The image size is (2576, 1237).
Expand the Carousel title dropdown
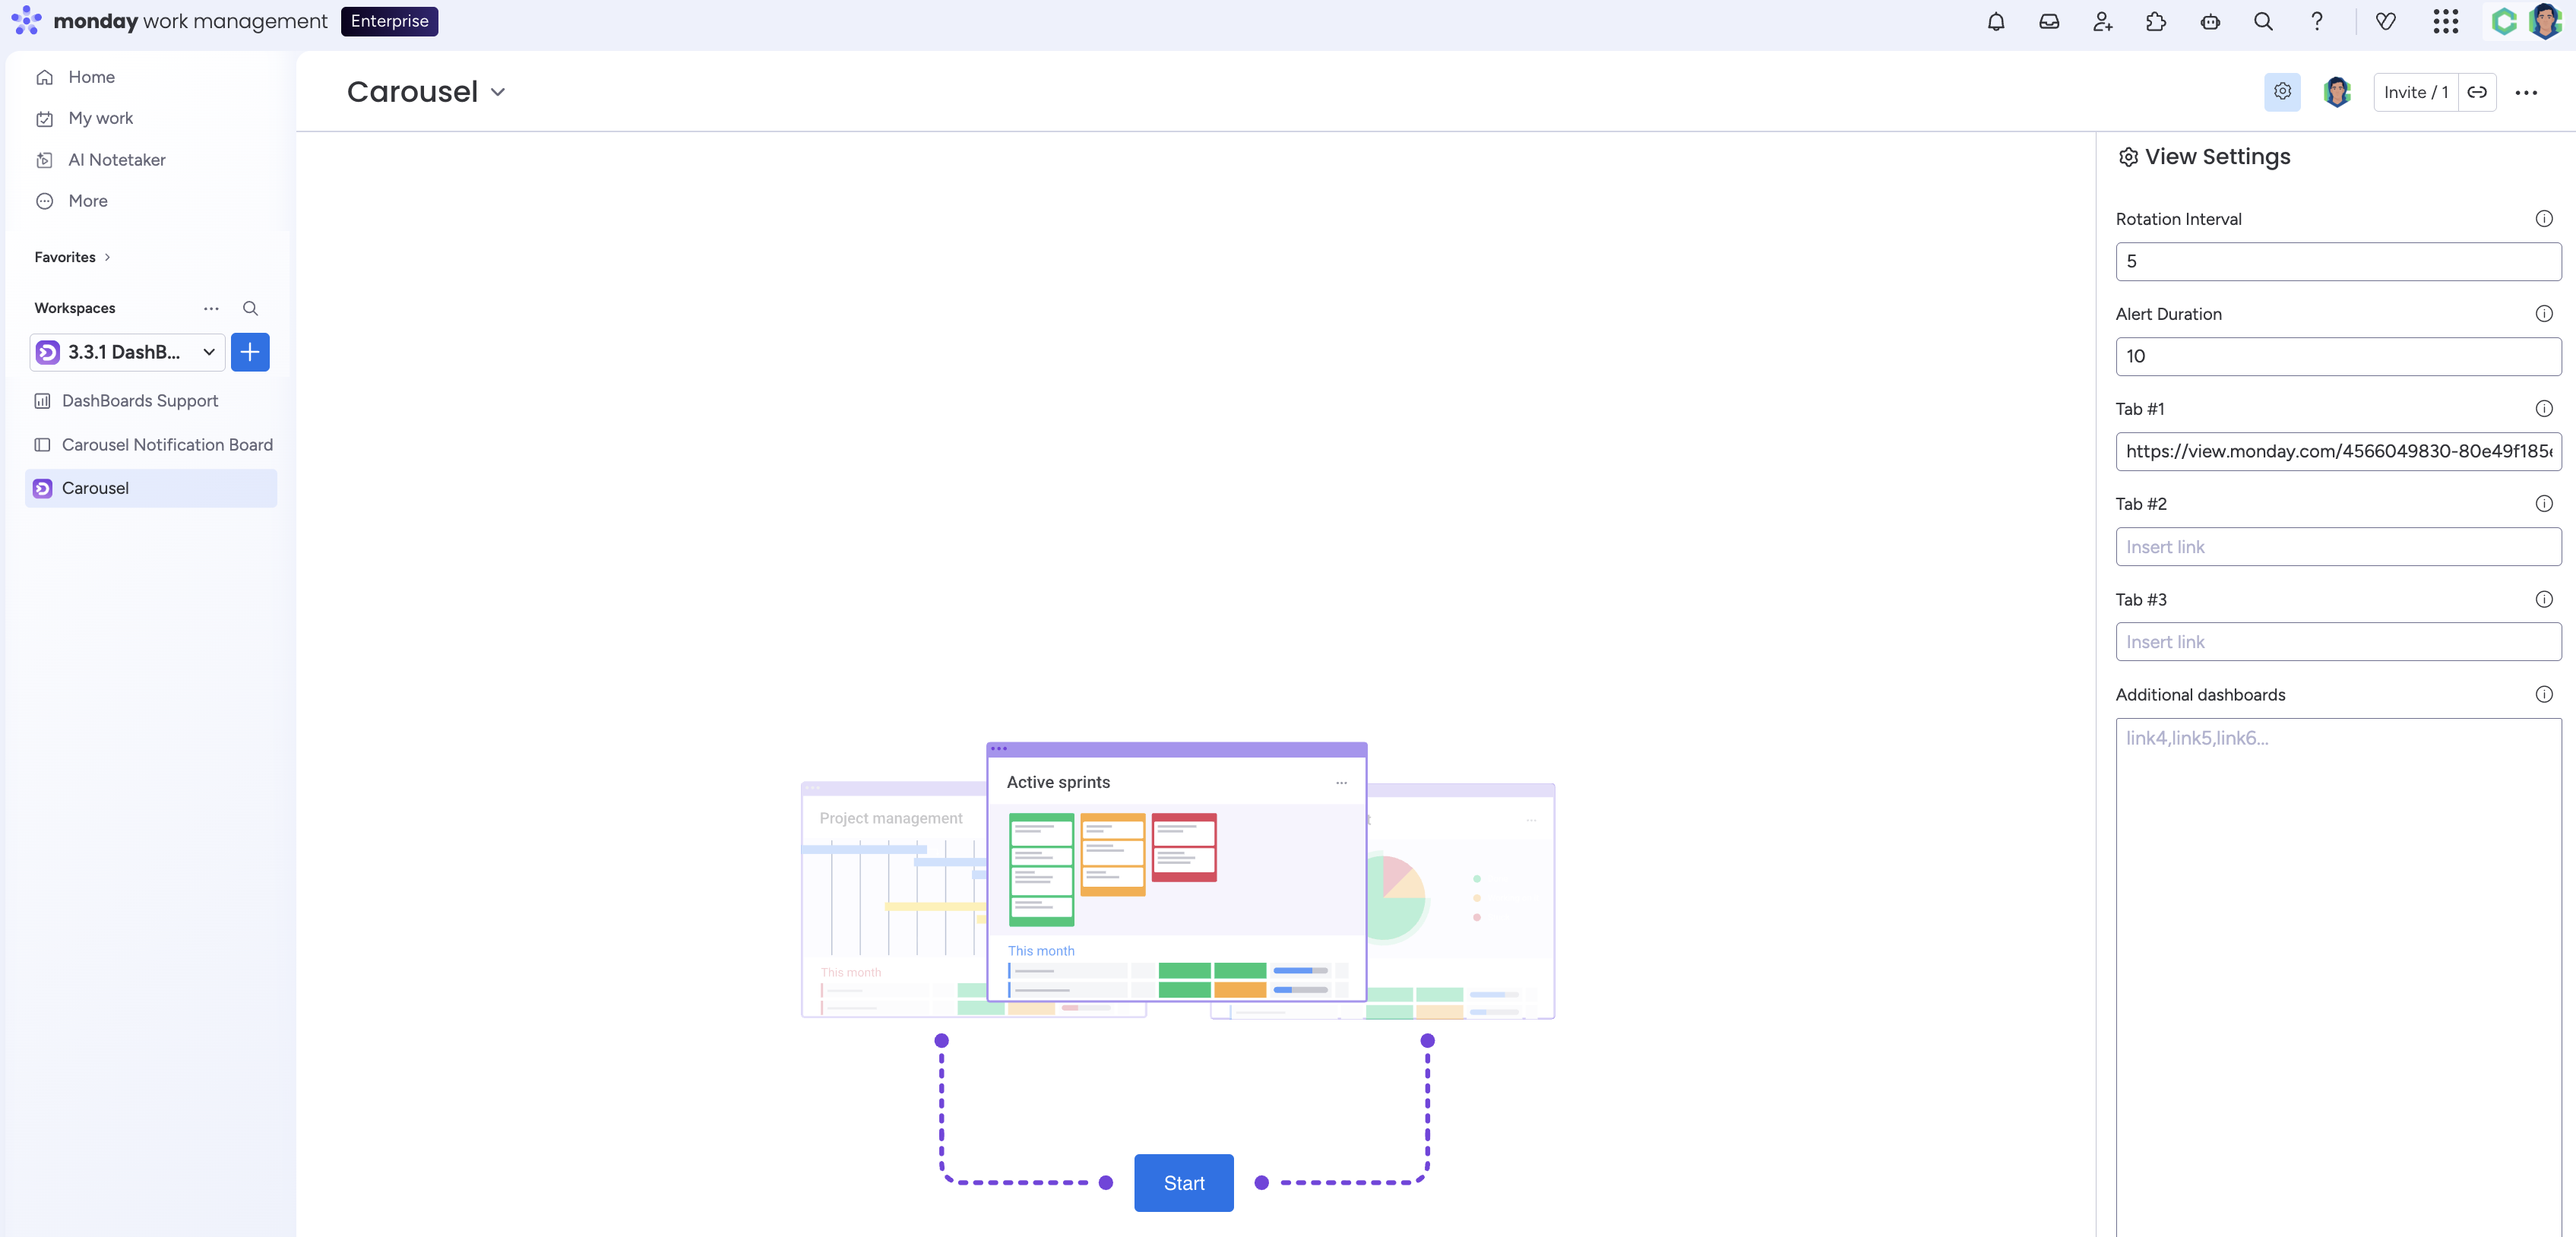pyautogui.click(x=498, y=92)
